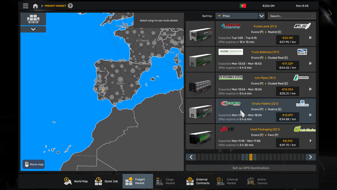Click the help question mark icon

70,6
